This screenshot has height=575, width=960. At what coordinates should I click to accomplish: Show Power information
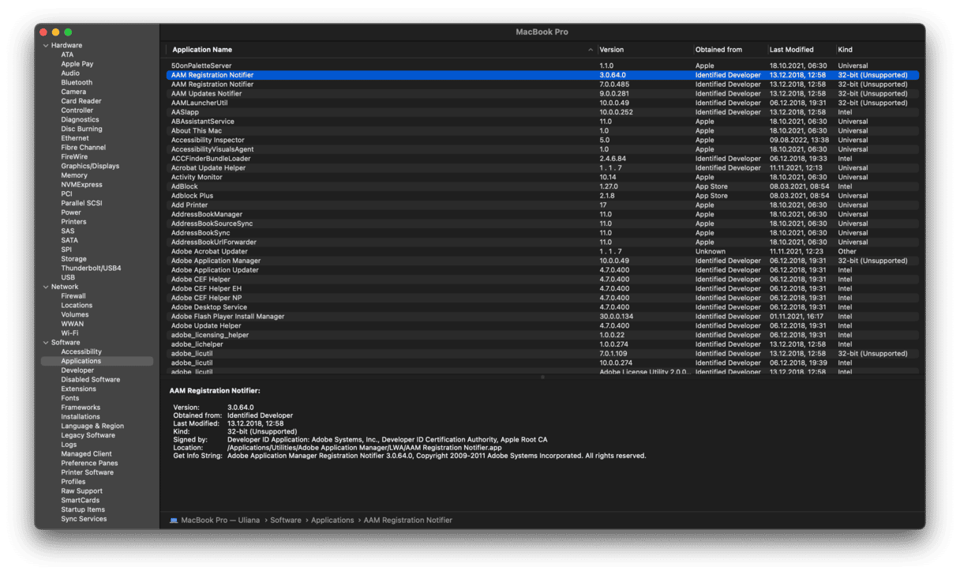71,212
